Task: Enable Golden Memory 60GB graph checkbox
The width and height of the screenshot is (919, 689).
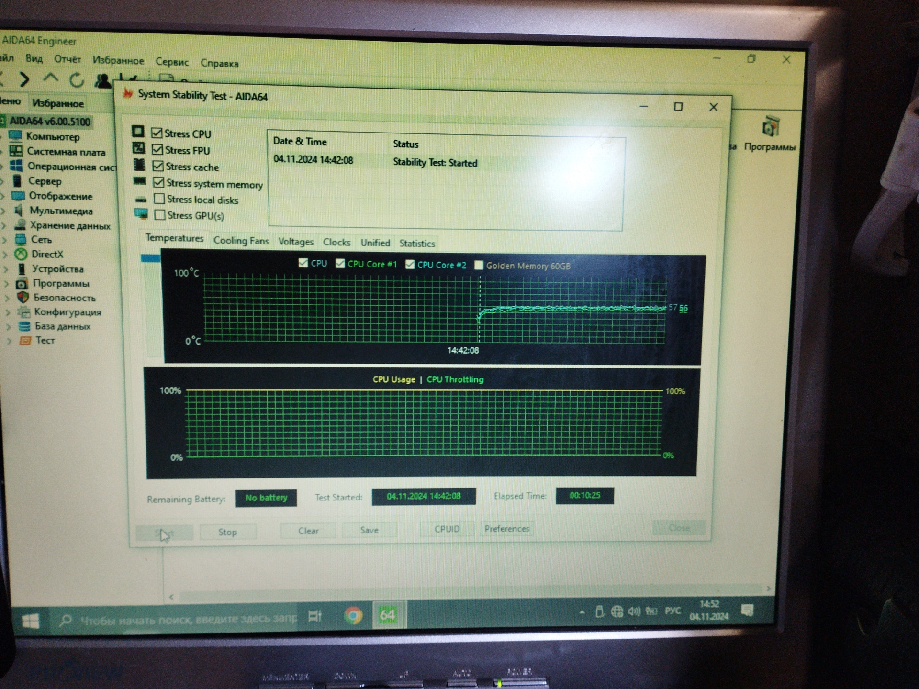Action: pos(478,265)
